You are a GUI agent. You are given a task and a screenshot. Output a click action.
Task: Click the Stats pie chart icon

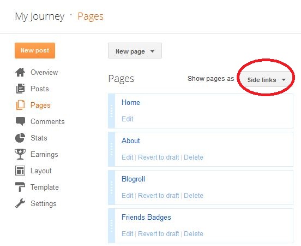point(20,138)
